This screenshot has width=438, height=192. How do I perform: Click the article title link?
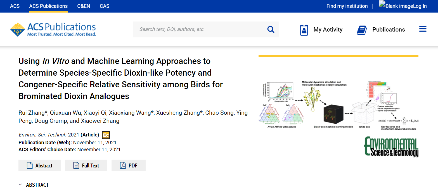120,78
